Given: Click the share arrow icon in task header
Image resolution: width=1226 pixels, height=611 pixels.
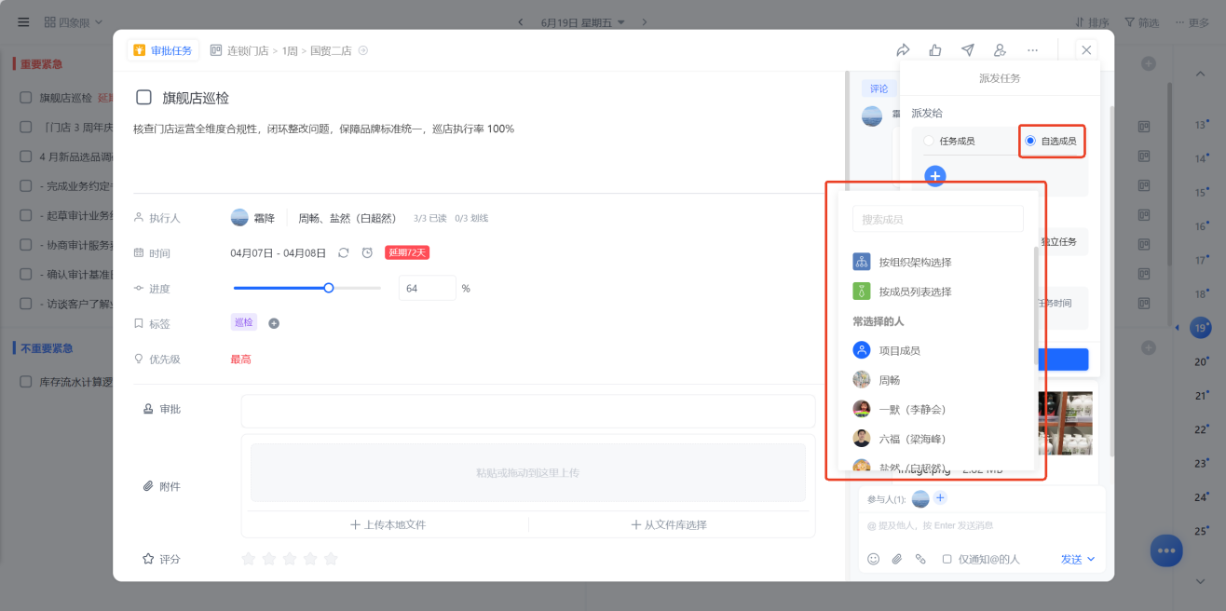Looking at the screenshot, I should pos(903,50).
